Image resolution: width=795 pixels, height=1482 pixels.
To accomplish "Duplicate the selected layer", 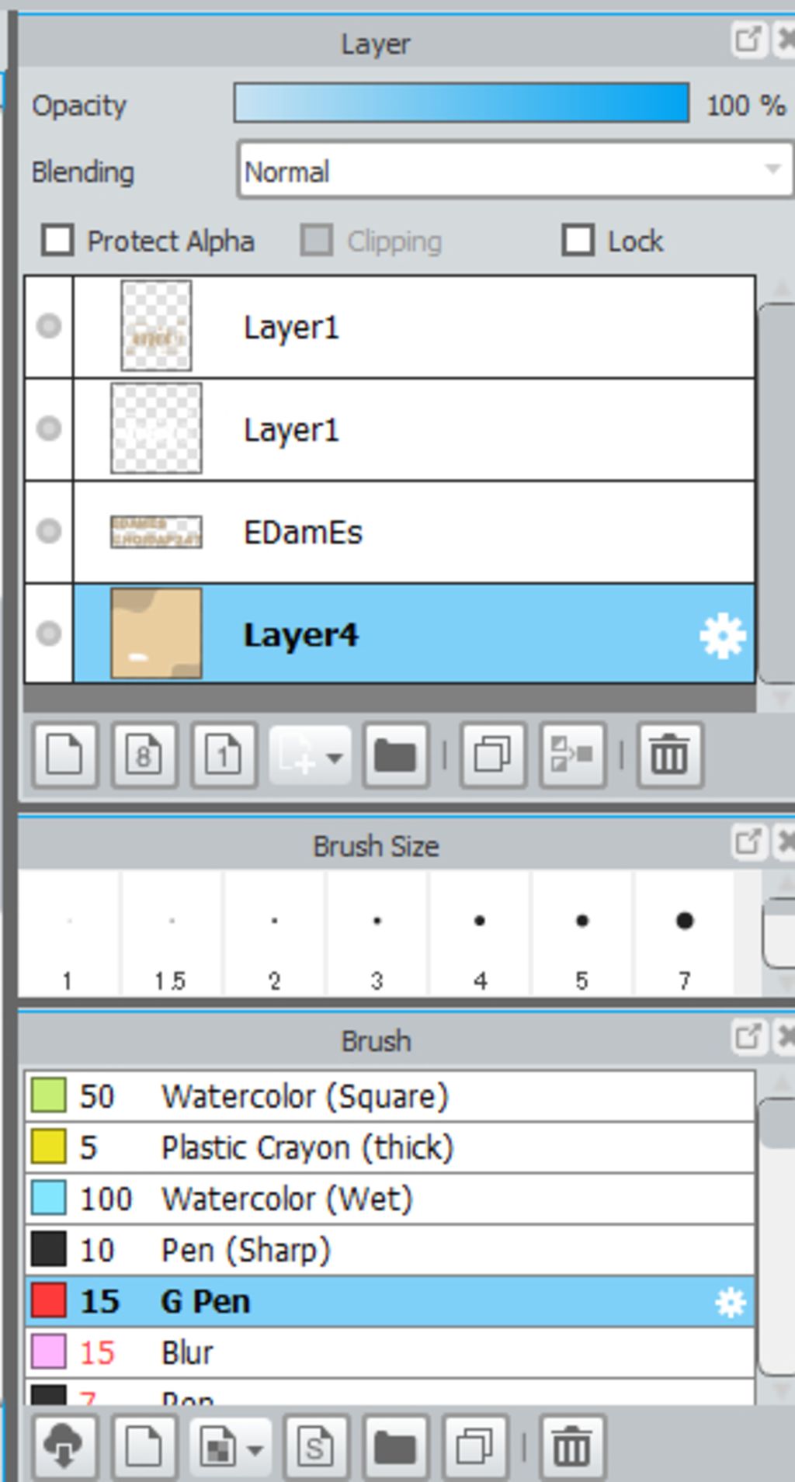I will click(492, 755).
